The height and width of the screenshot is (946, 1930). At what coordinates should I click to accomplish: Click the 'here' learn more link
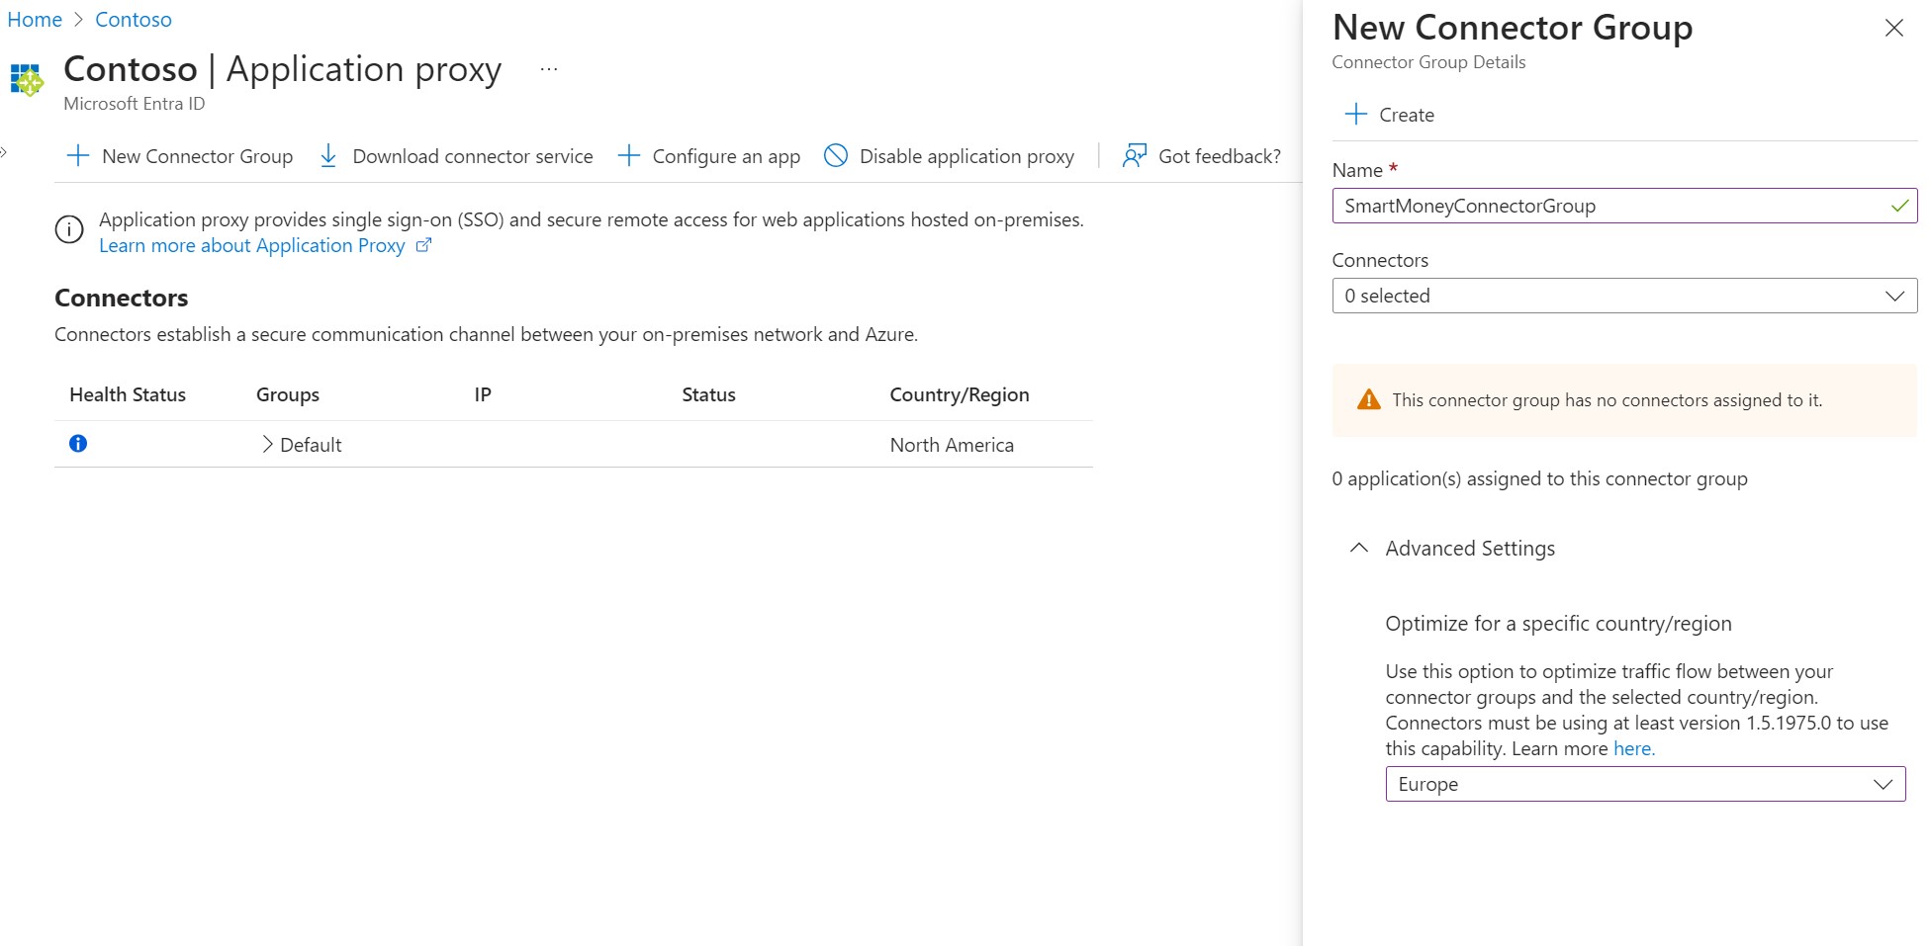[1633, 748]
